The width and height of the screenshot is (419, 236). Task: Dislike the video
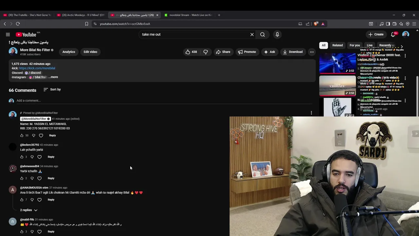click(x=206, y=52)
